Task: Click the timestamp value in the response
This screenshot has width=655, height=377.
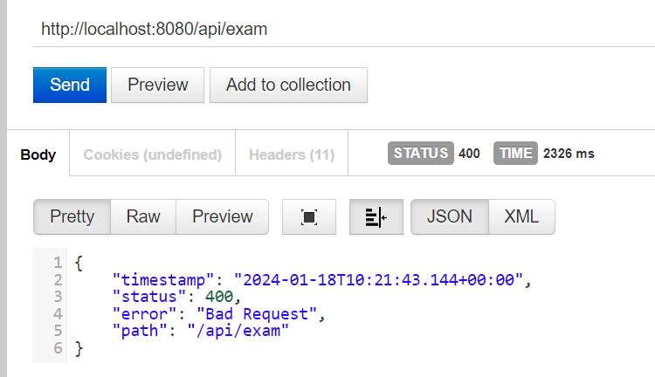Action: (380, 279)
